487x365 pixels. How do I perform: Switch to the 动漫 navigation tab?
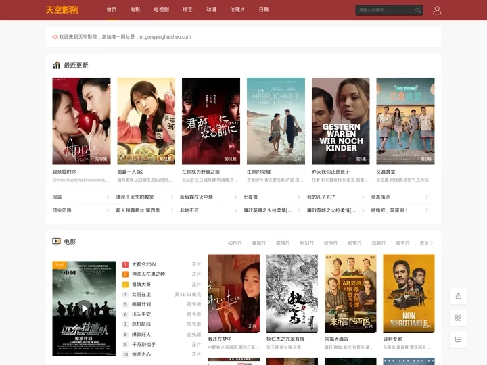[212, 10]
